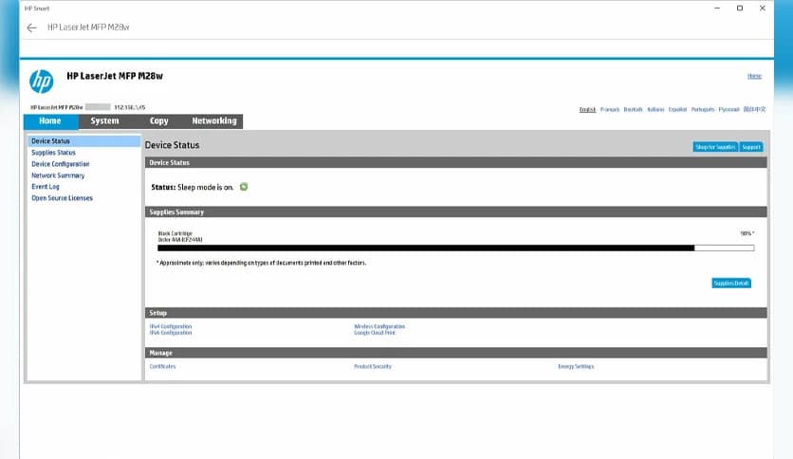Open Google Cloud Print link

tap(375, 333)
